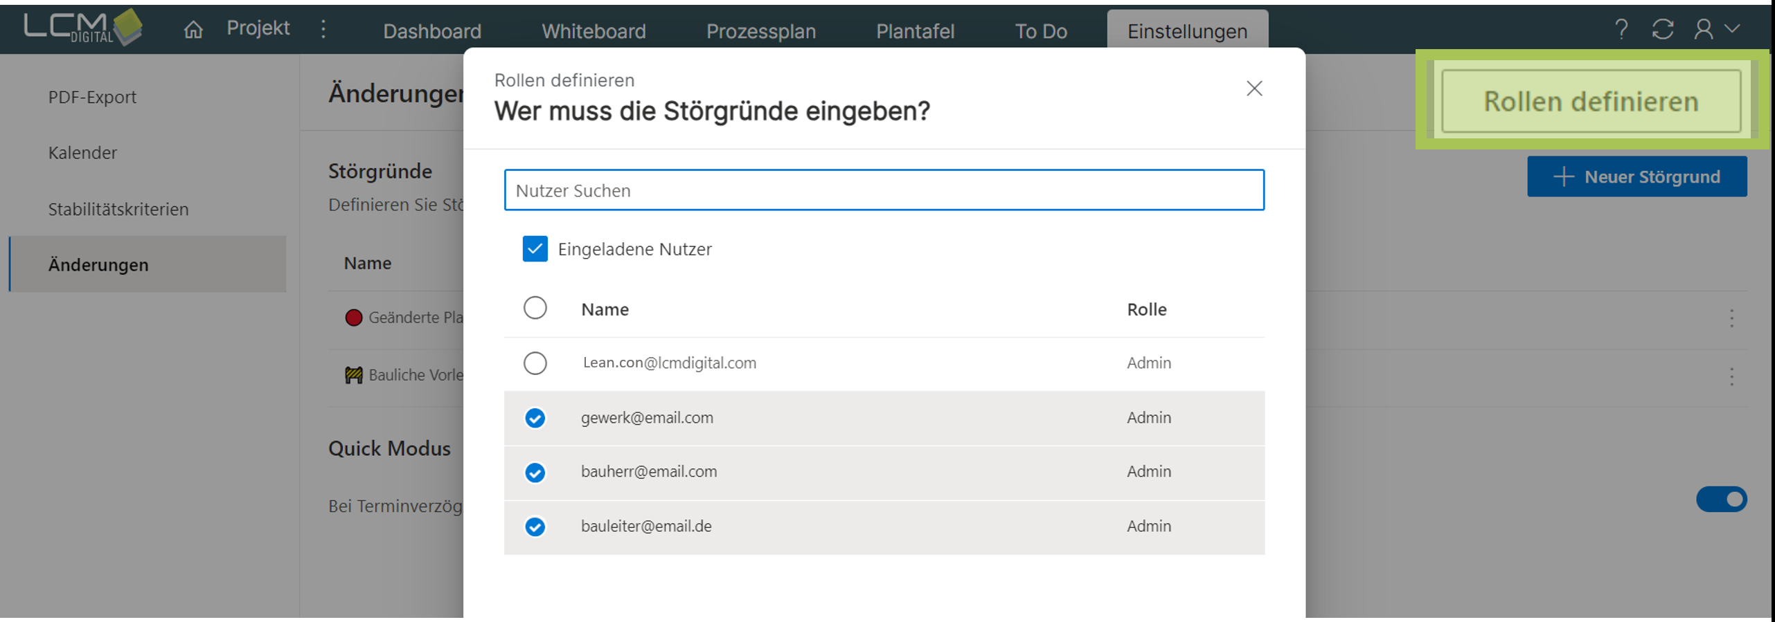Screen dimensions: 1775x622
Task: Click the LCM Digital logo
Action: (83, 28)
